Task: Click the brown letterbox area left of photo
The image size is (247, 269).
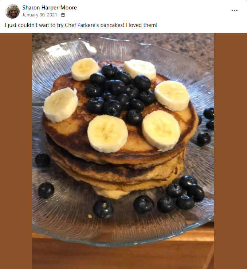Action: [16, 151]
